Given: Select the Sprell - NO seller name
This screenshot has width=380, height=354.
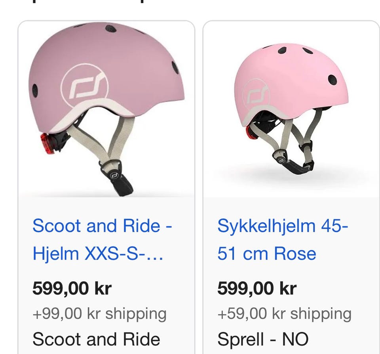Looking at the screenshot, I should pos(263,339).
